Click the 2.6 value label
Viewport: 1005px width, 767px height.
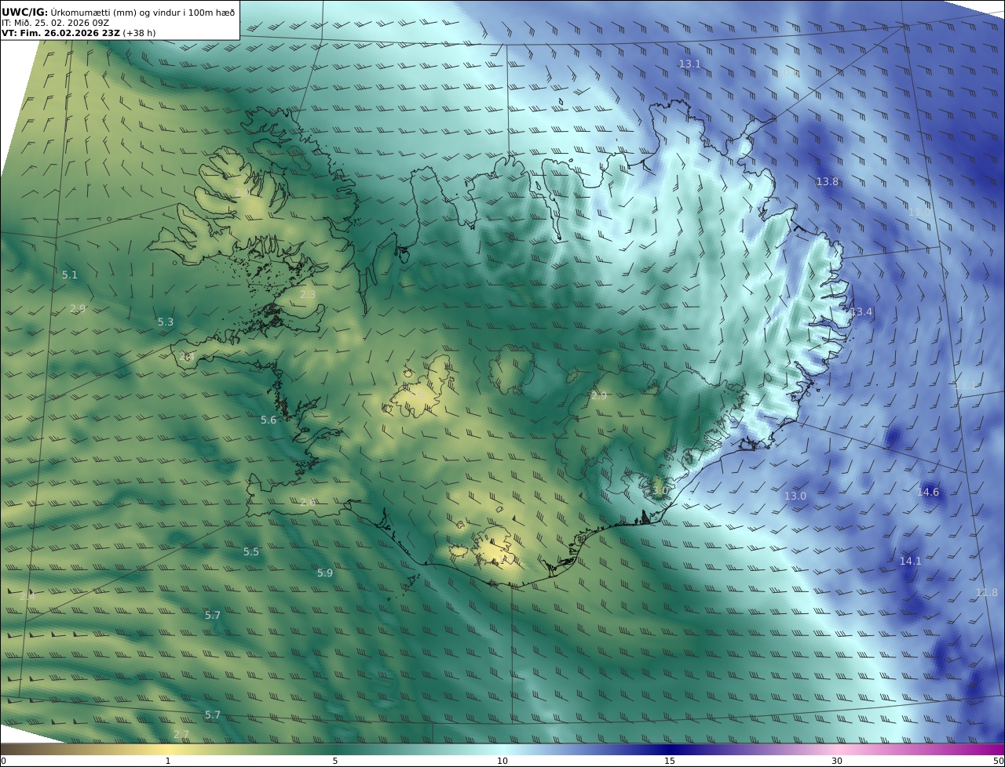308,502
